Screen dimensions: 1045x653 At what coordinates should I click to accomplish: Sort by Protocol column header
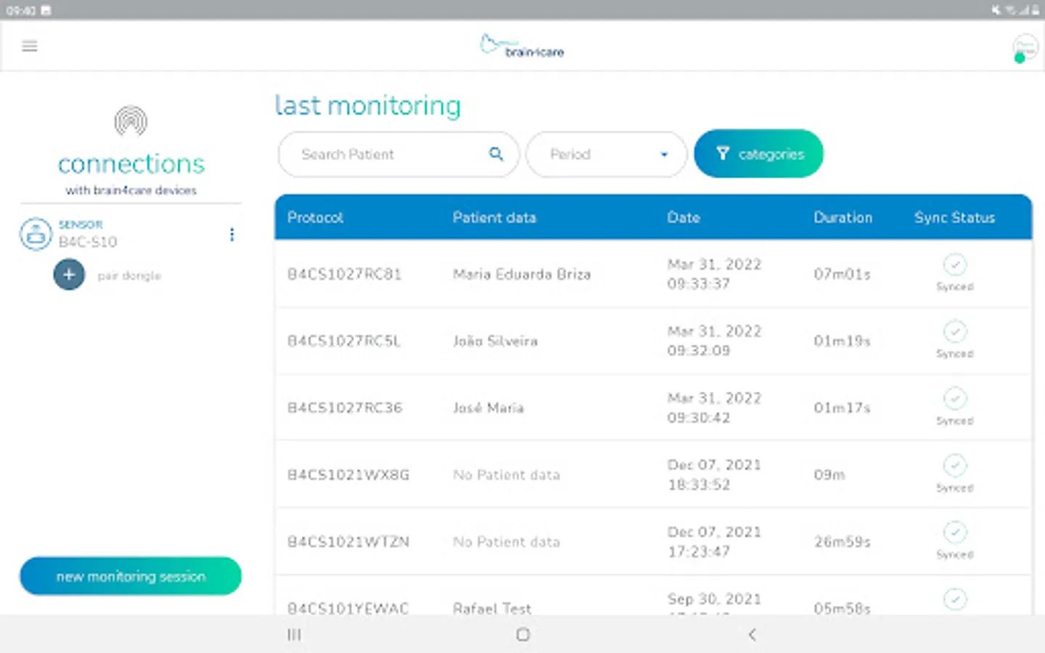tap(315, 218)
